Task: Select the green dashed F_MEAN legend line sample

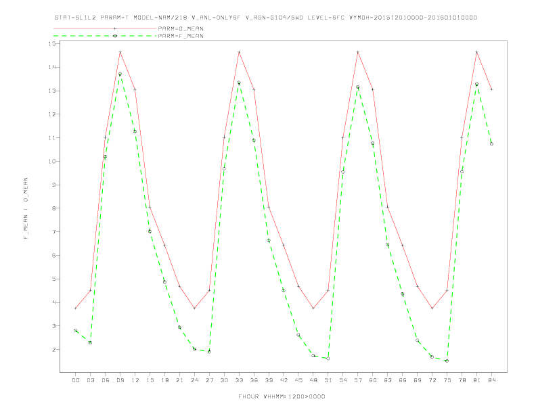Action: (x=105, y=36)
